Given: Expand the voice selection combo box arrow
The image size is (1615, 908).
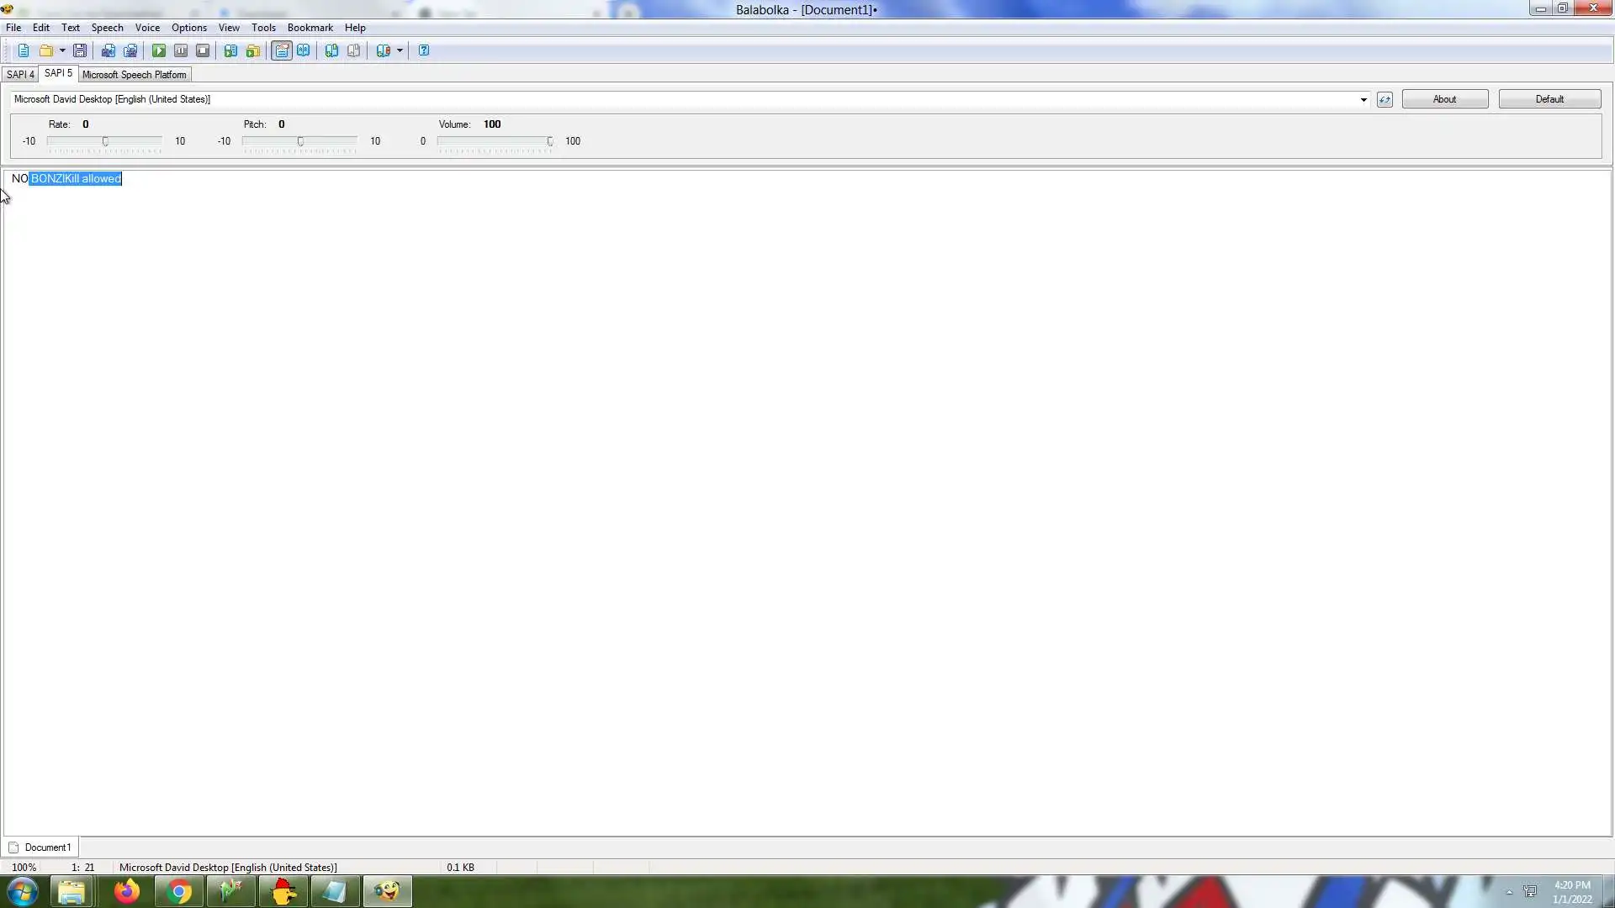Looking at the screenshot, I should (x=1363, y=100).
